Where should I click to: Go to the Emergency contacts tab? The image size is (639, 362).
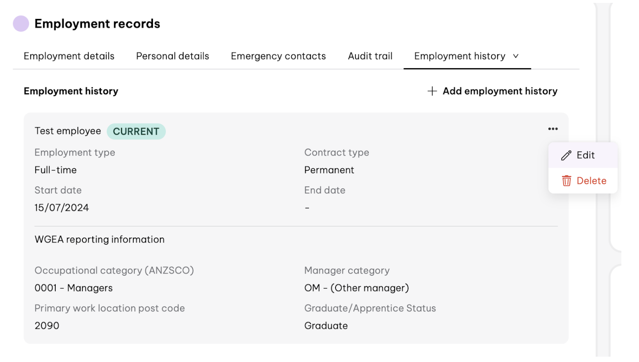pos(278,56)
